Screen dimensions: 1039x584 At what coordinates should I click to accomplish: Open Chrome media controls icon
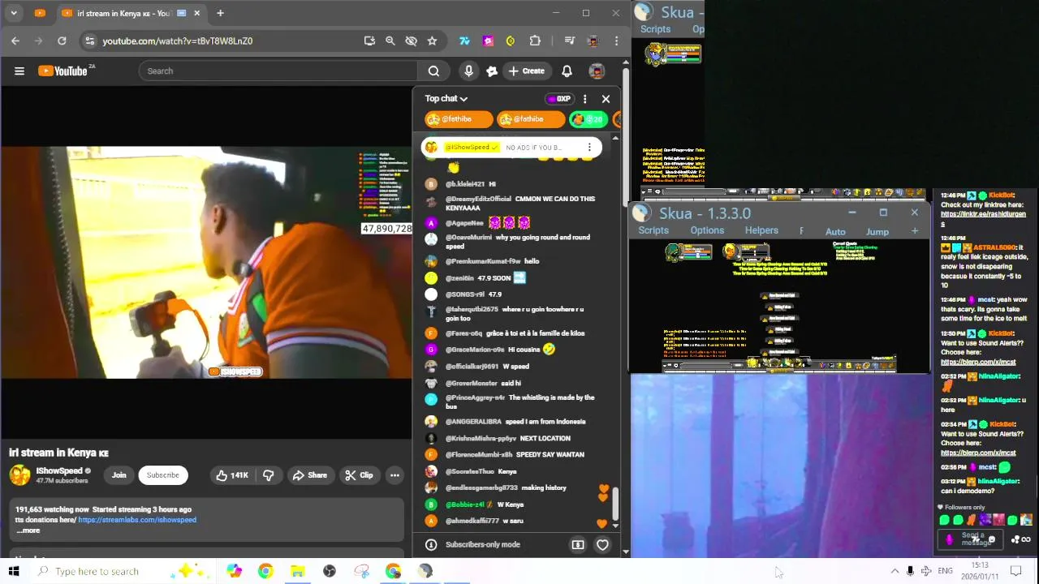click(x=569, y=41)
